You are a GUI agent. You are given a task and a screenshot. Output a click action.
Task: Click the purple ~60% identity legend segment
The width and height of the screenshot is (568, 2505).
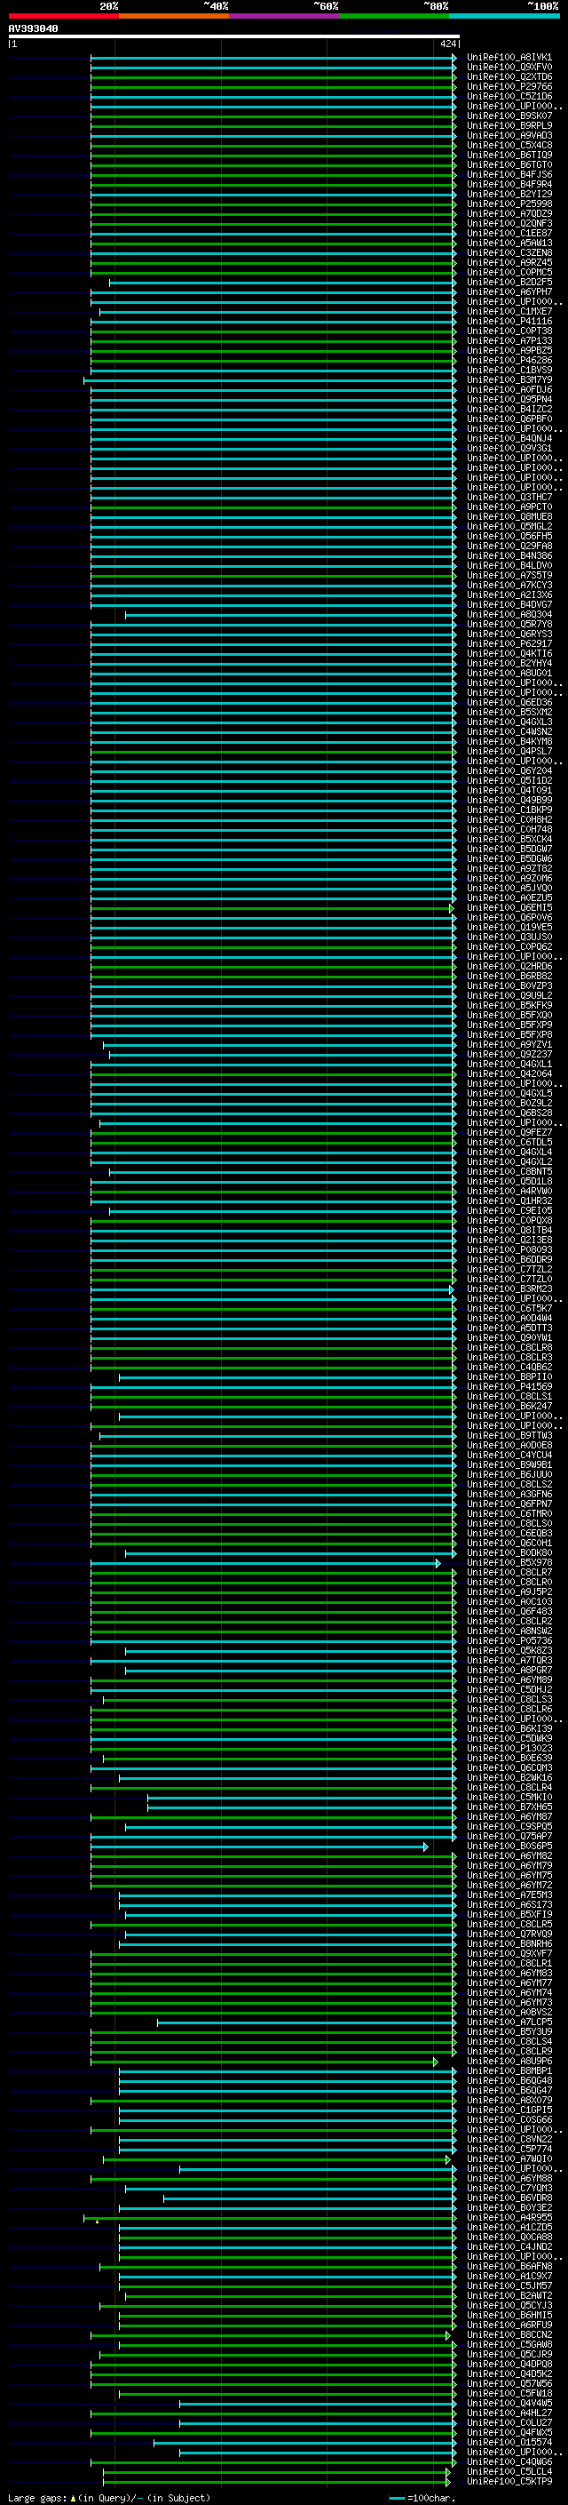(x=285, y=16)
